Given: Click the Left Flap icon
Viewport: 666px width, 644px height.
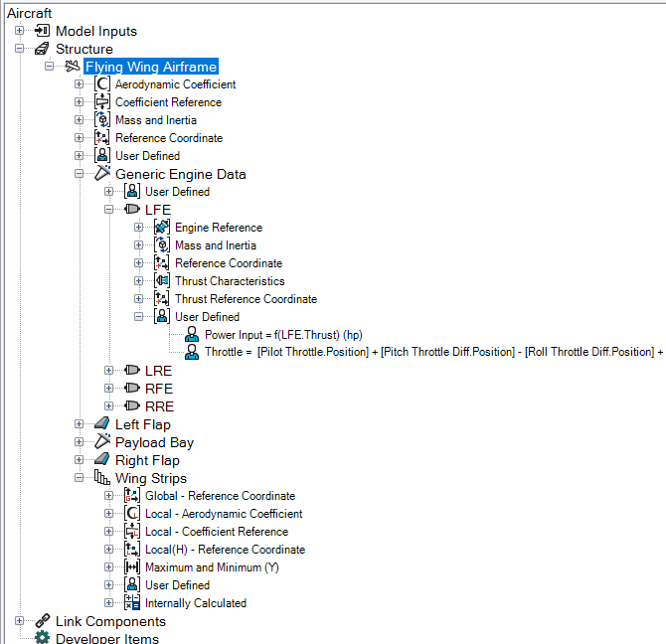Looking at the screenshot, I should coord(102,423).
